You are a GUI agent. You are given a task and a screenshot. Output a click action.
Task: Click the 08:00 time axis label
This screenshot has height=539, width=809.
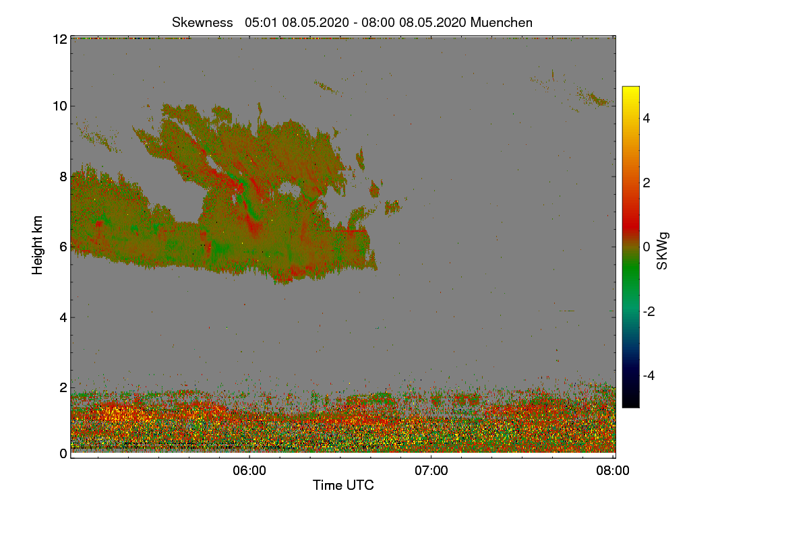[613, 471]
